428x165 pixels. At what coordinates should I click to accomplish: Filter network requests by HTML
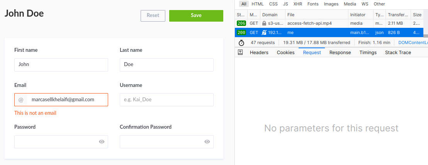tap(258, 4)
